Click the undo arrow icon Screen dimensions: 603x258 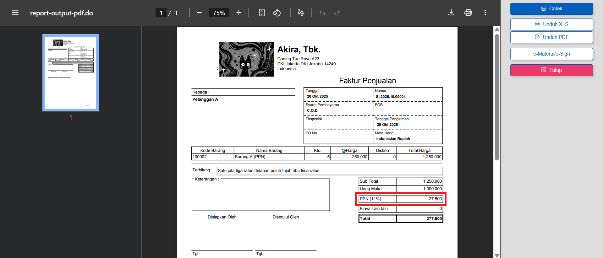coord(322,13)
